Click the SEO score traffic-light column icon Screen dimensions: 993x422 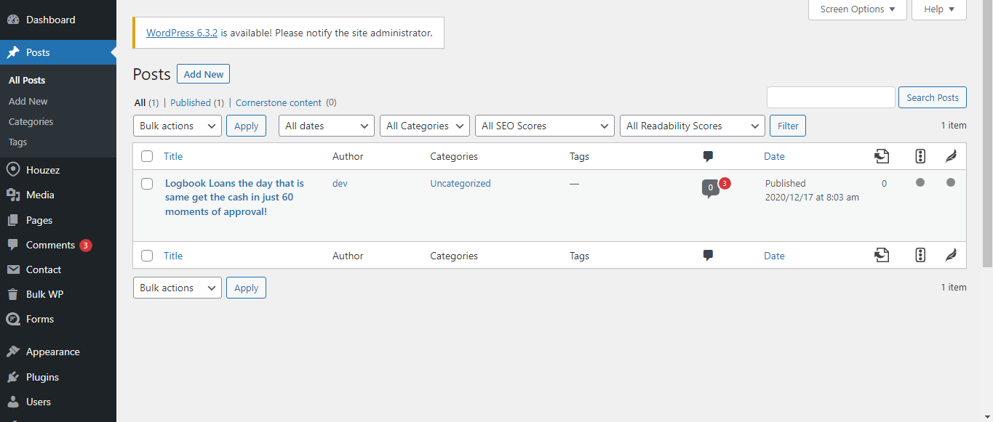(920, 156)
